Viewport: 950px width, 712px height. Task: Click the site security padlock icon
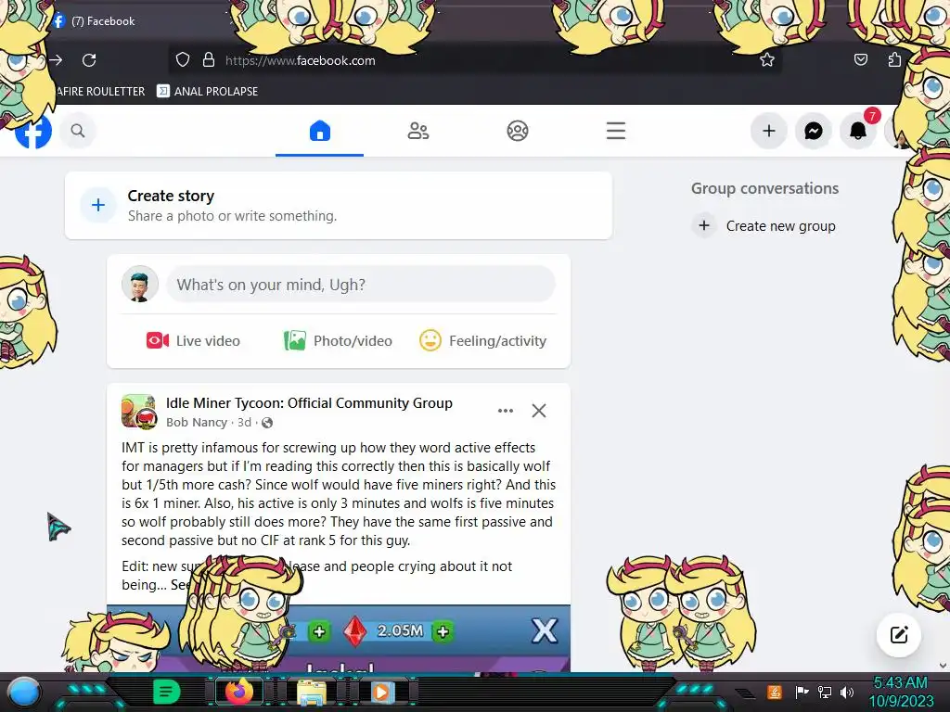(x=209, y=60)
